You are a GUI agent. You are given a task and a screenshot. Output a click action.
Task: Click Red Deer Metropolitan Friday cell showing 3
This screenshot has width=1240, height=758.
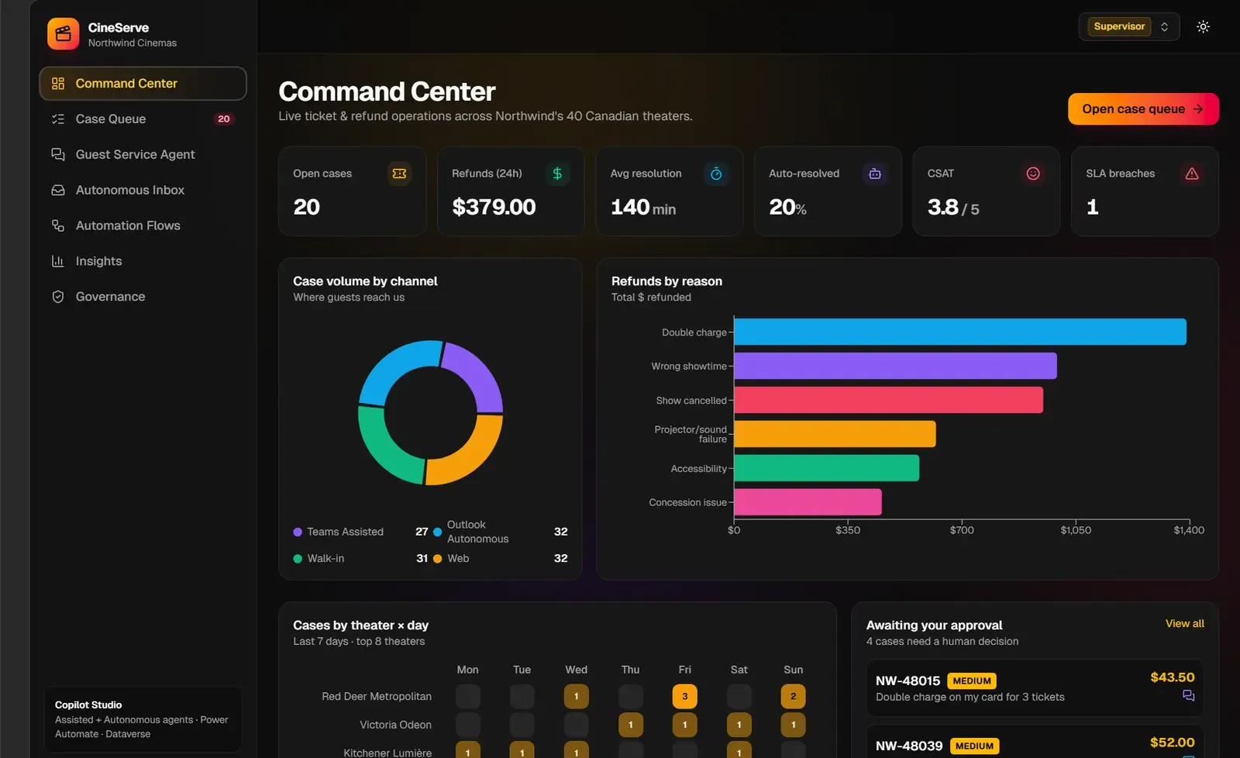(x=685, y=696)
